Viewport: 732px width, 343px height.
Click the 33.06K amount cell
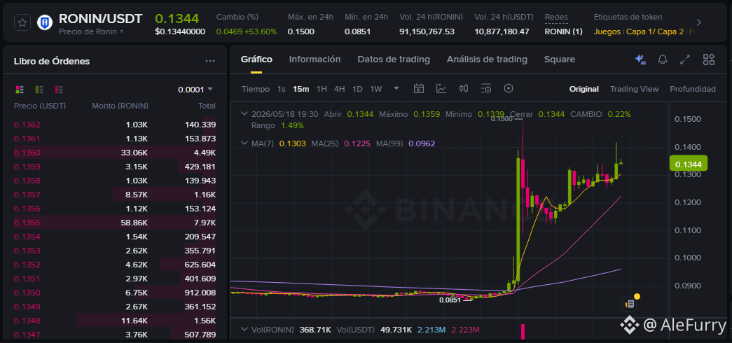[134, 153]
